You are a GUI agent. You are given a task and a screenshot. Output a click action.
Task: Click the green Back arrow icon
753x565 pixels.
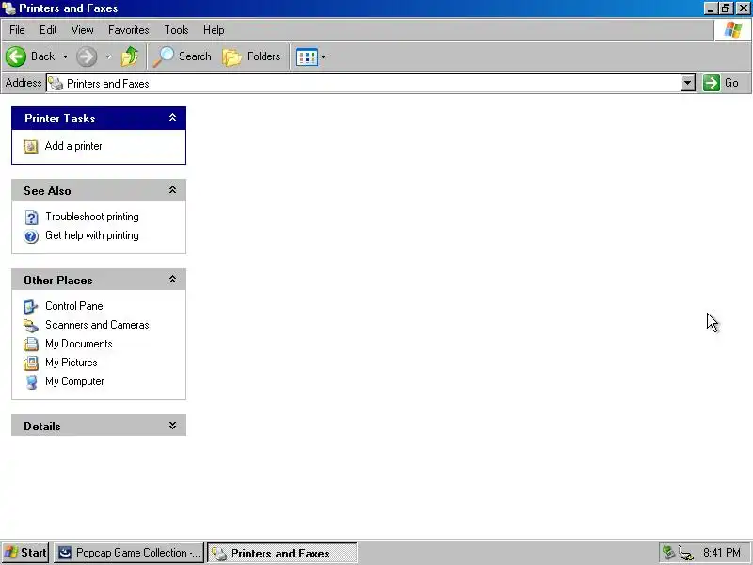[x=16, y=56]
